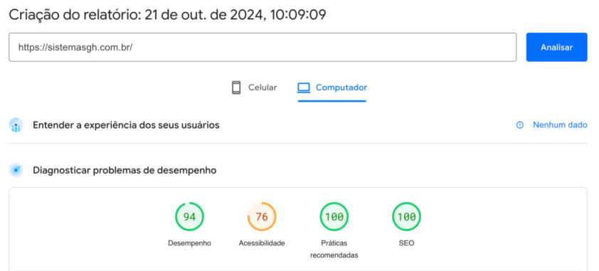Open the SEO category label
This screenshot has height=271, width=599.
tap(406, 243)
